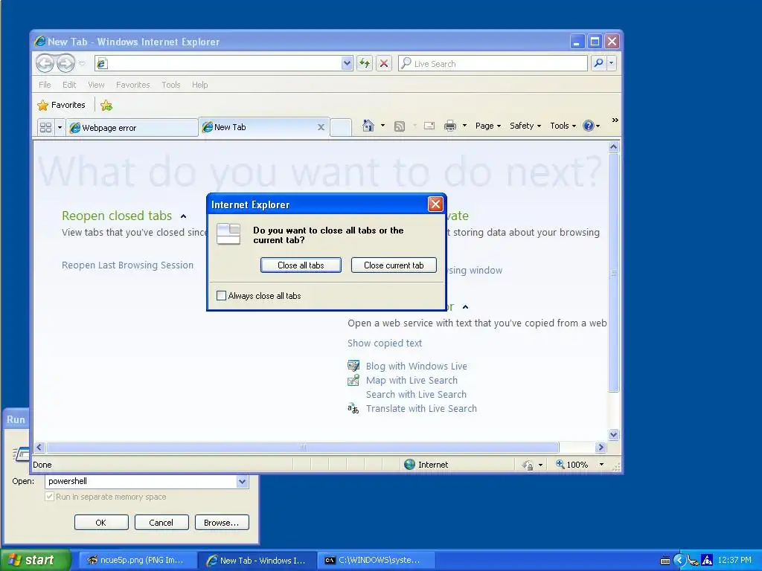Switch to ncue5p.png taskbar item
This screenshot has width=762, height=571.
[138, 561]
